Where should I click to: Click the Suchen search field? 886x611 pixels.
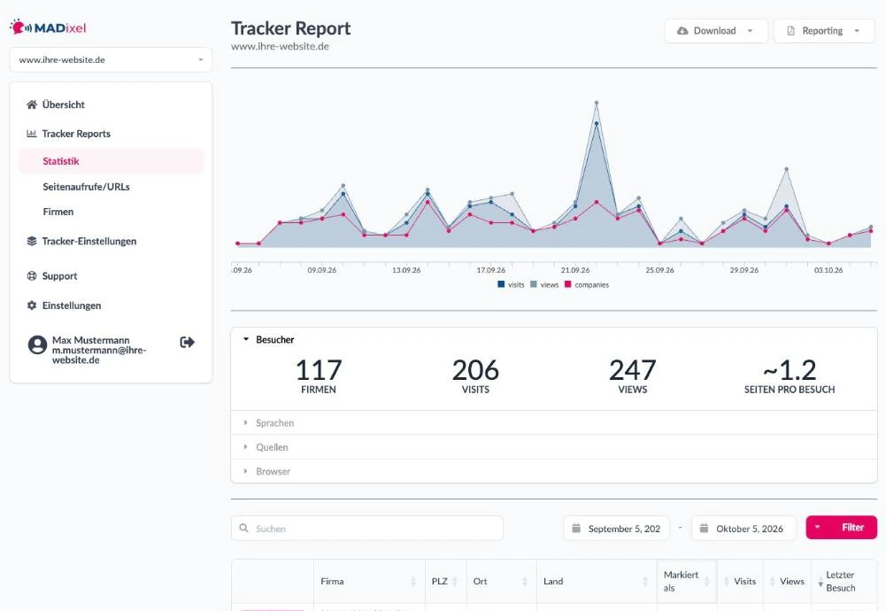[x=366, y=528]
